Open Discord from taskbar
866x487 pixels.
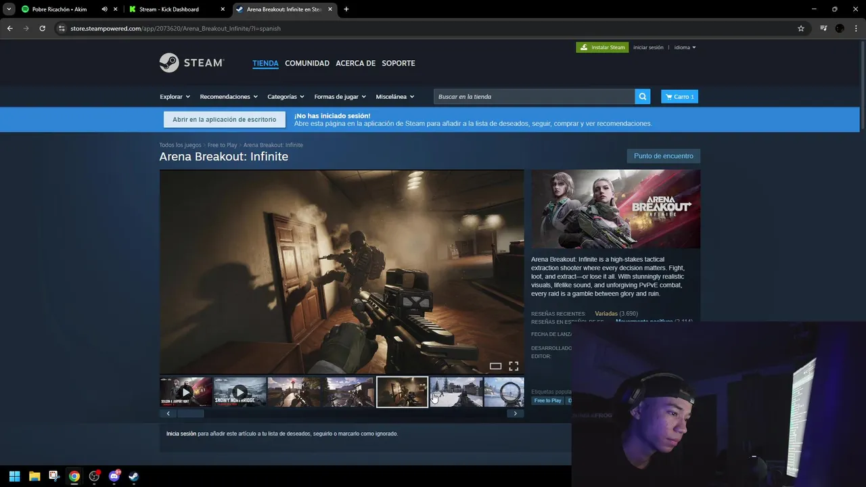(114, 476)
